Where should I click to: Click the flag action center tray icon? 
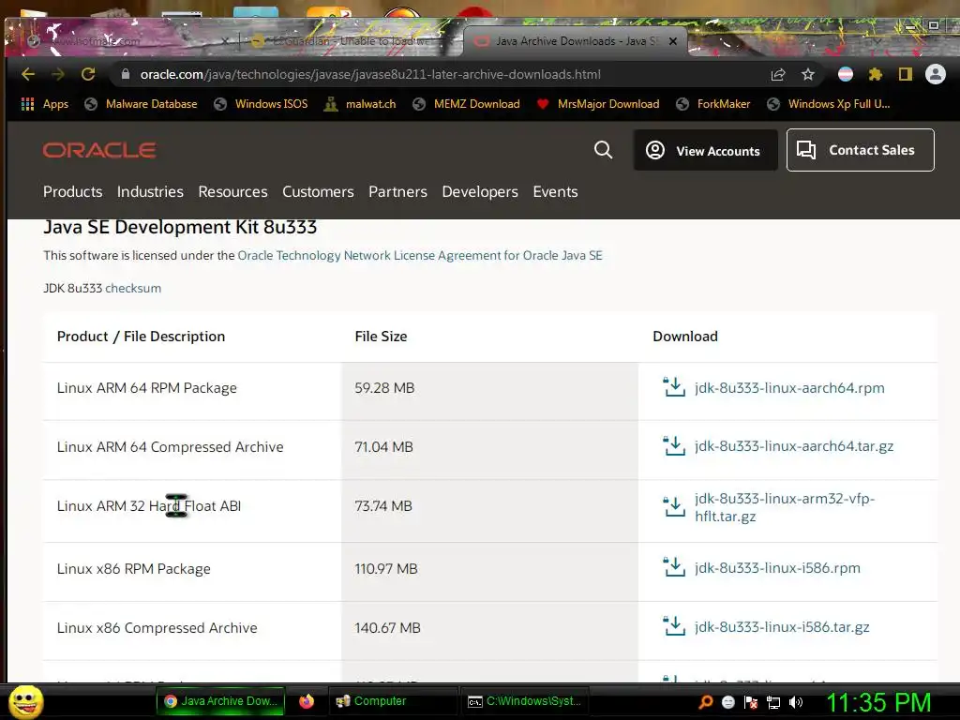coord(751,702)
